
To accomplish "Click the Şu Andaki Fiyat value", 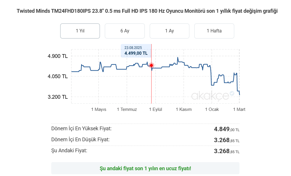I will pos(227,151).
